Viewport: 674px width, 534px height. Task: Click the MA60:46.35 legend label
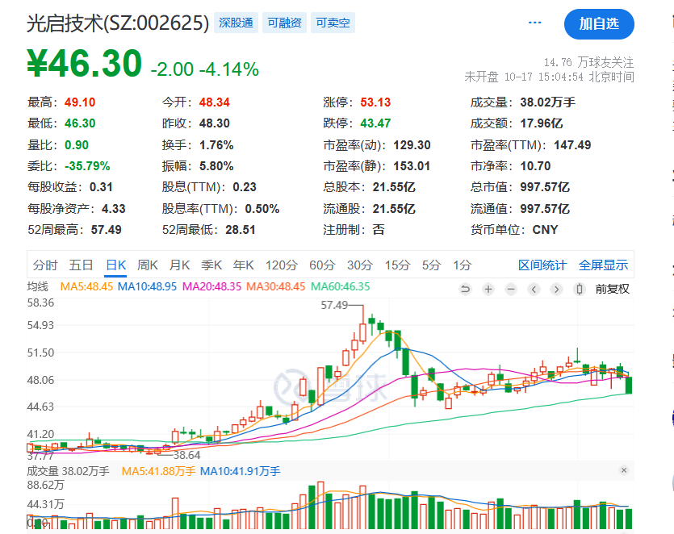340,286
